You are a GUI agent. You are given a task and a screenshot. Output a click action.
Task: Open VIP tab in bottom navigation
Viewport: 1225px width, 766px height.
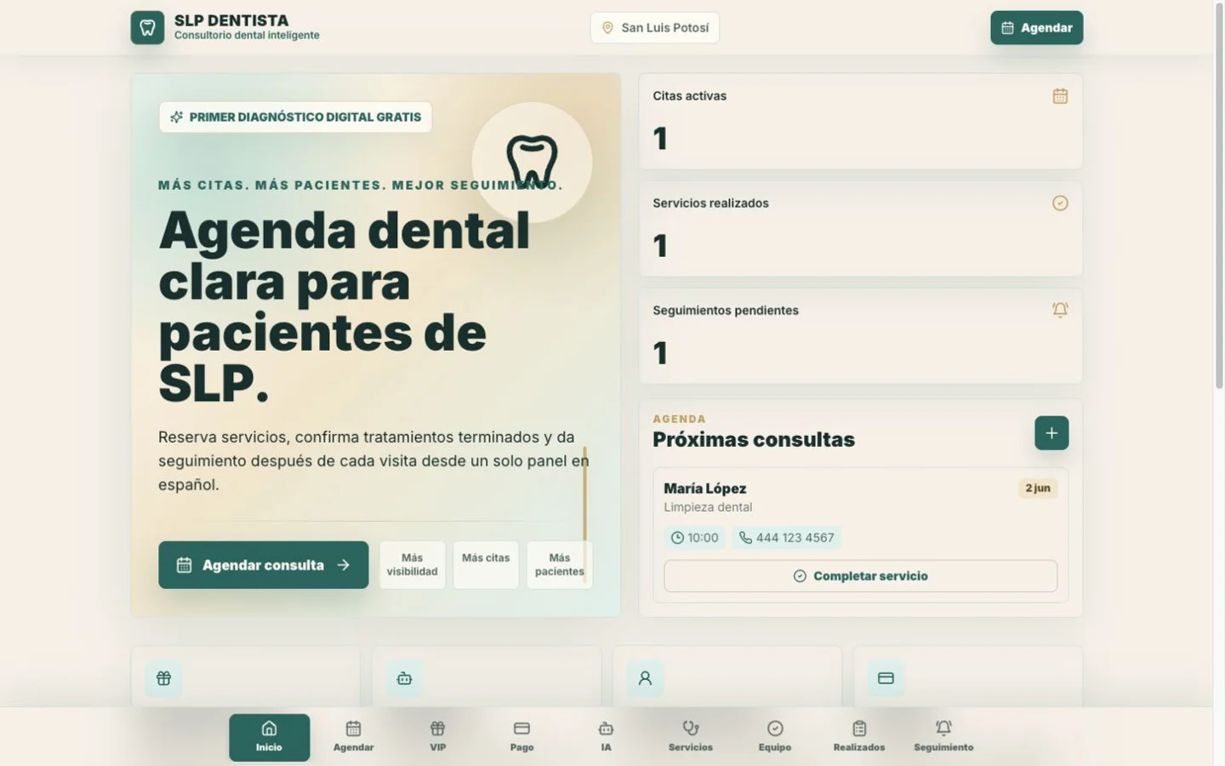point(437,737)
